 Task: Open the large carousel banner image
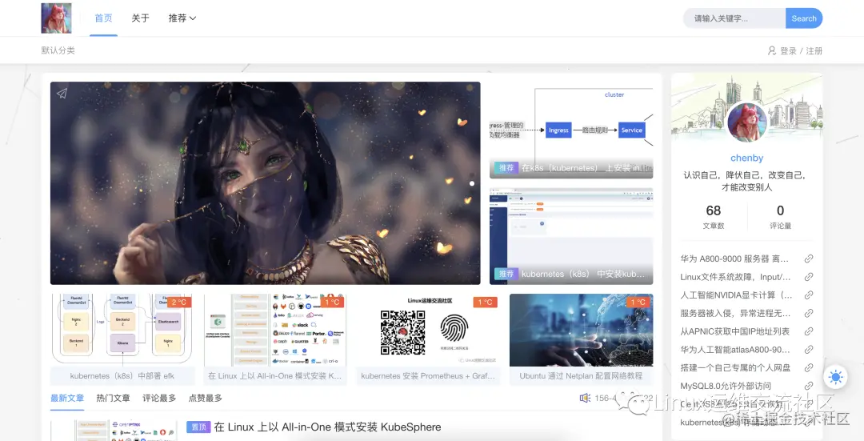tap(265, 183)
